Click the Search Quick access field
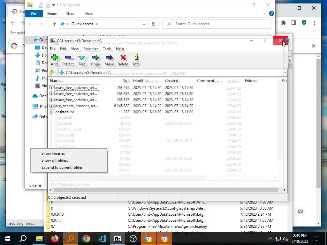327x245 pixels. pos(217,24)
